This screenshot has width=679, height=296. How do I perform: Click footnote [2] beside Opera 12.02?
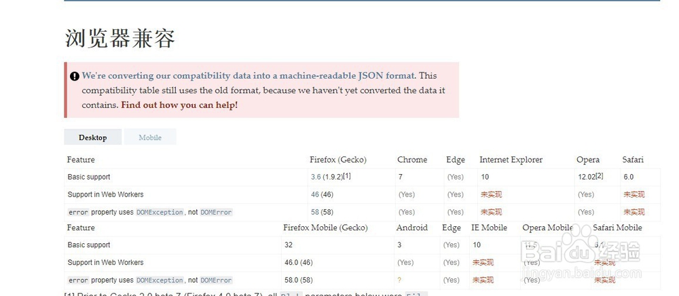pyautogui.click(x=599, y=176)
